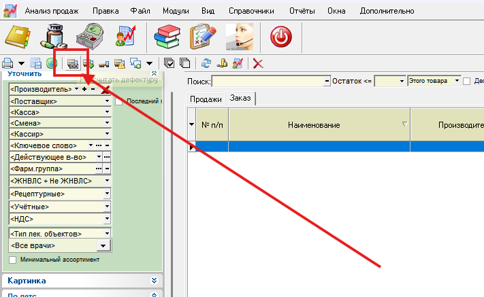Switch to the Продажи tab
484x297 pixels.
tap(206, 99)
